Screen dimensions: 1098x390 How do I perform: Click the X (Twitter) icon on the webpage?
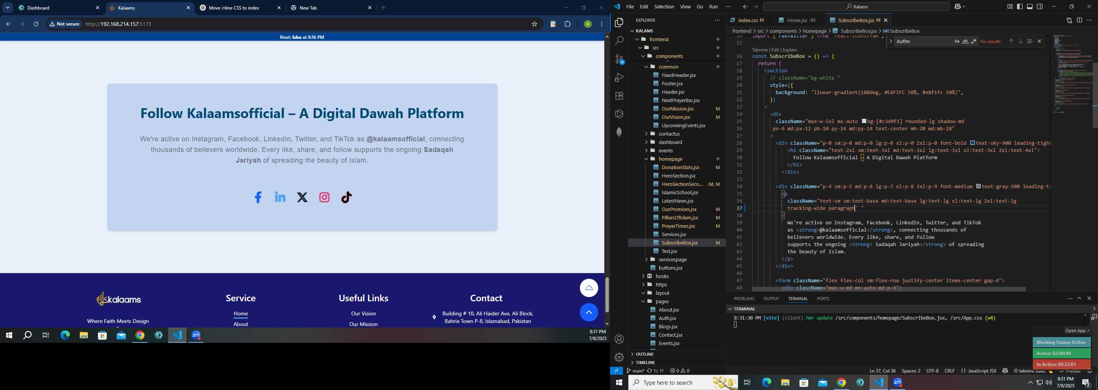coord(302,197)
